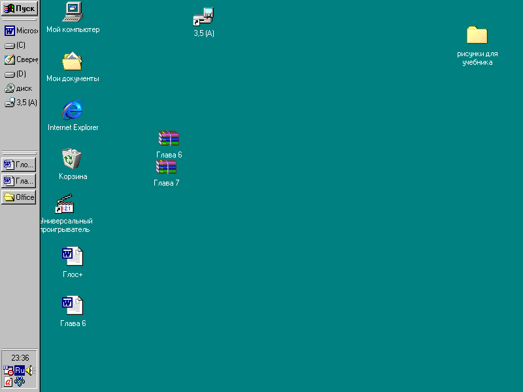Switch to the Гла... Word taskbar button
Viewport: 523px width, 392px height.
[x=19, y=181]
